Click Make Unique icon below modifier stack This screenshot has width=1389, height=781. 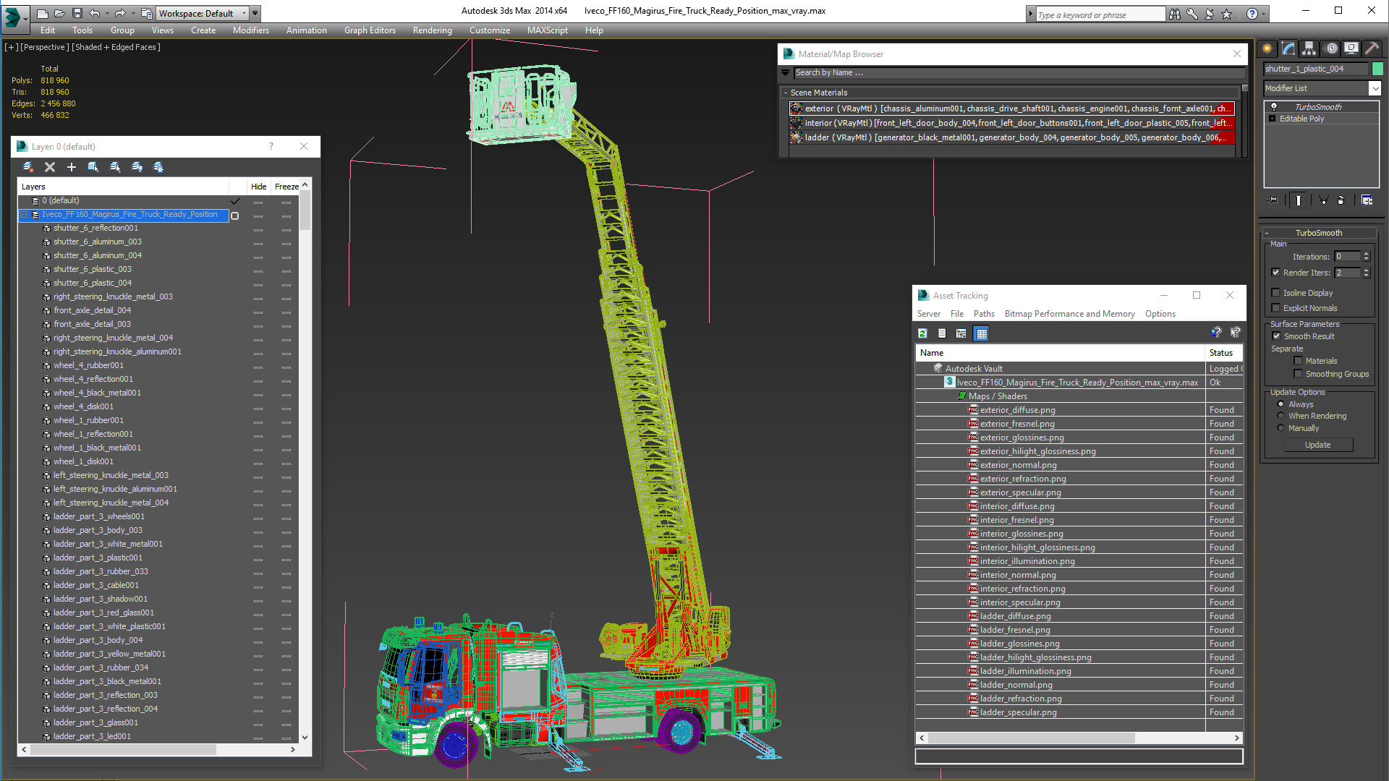[x=1323, y=200]
